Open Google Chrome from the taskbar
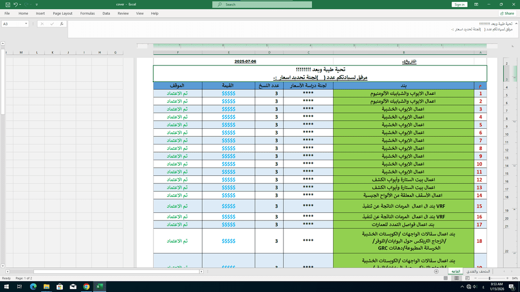The image size is (520, 292). (86, 287)
